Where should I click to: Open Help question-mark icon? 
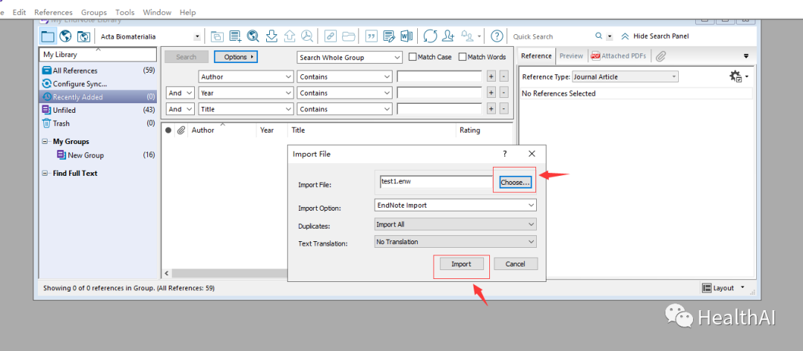496,36
